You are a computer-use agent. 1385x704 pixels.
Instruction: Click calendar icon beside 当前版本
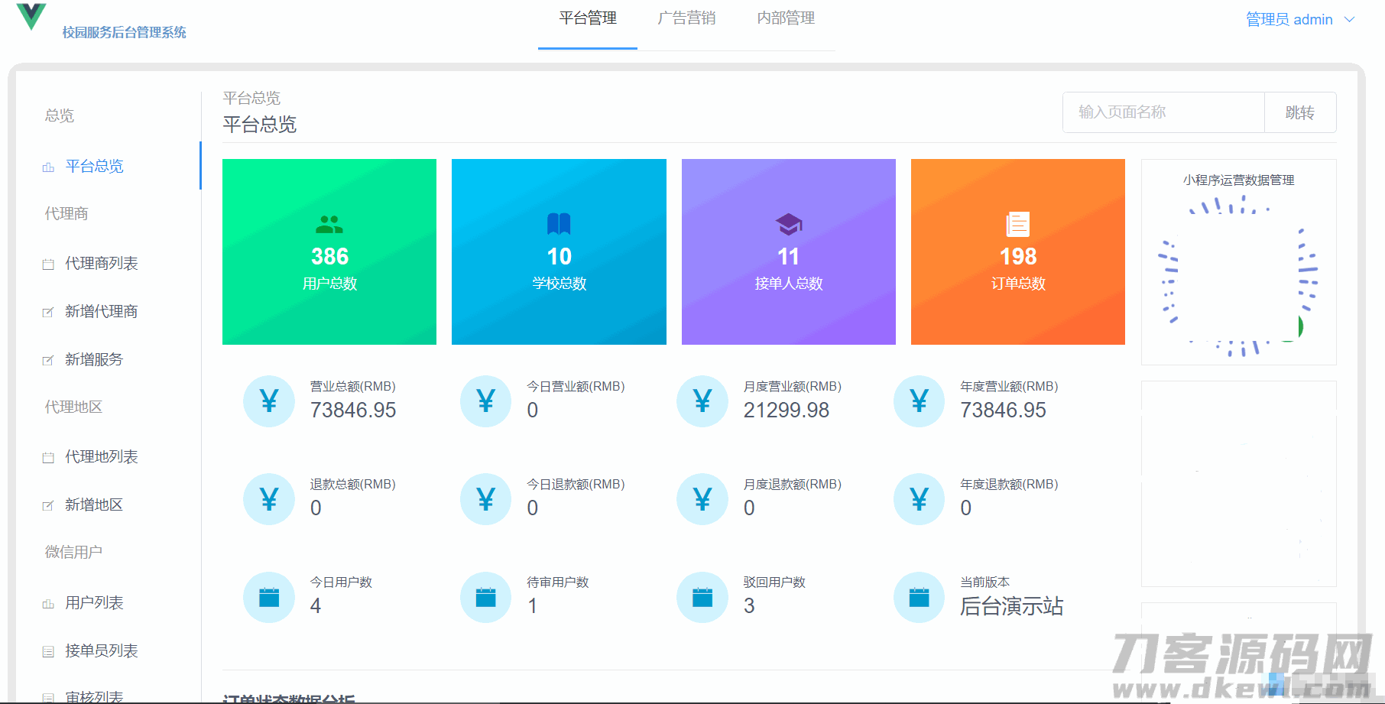coord(919,597)
